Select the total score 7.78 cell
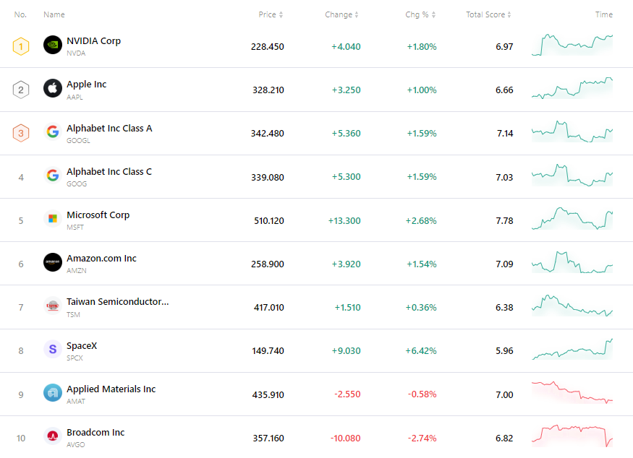The width and height of the screenshot is (633, 458). point(505,221)
